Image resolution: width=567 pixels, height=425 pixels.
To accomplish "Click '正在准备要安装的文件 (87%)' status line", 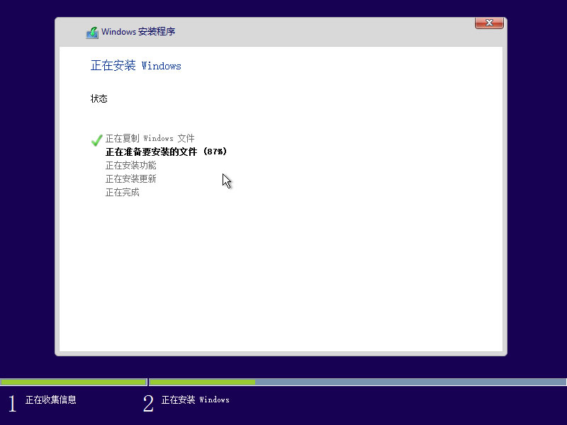I will 166,152.
